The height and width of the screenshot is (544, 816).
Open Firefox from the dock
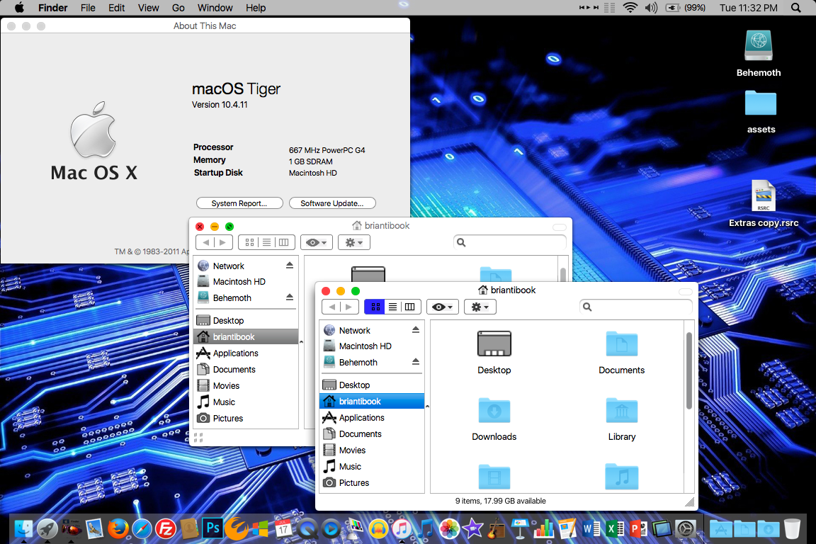[118, 529]
